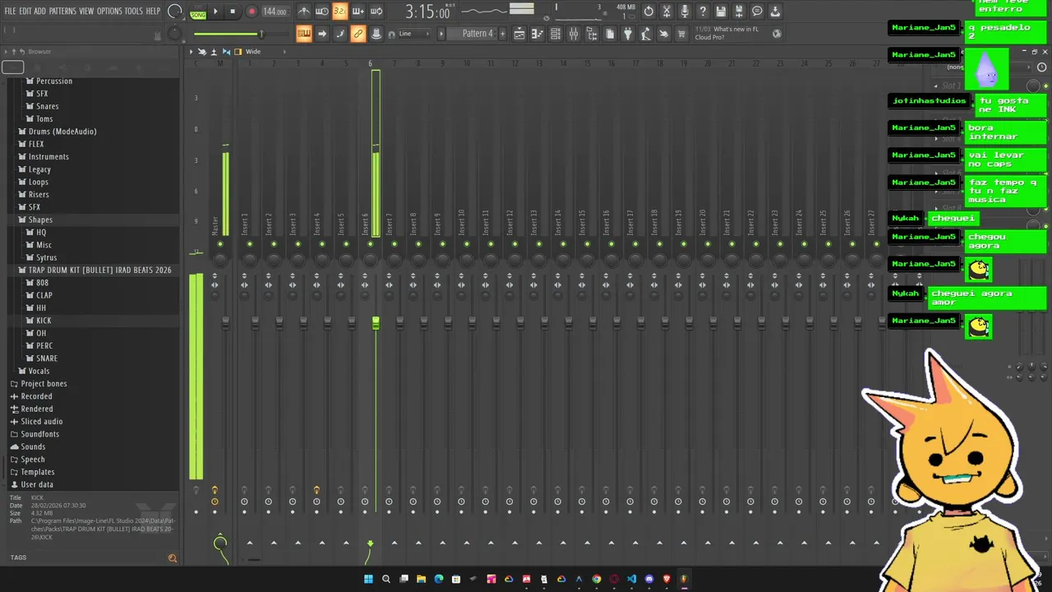Mute the Insert 6 mixer track

point(370,244)
